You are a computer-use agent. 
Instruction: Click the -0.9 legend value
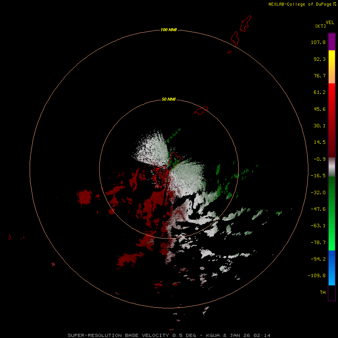pyautogui.click(x=320, y=159)
